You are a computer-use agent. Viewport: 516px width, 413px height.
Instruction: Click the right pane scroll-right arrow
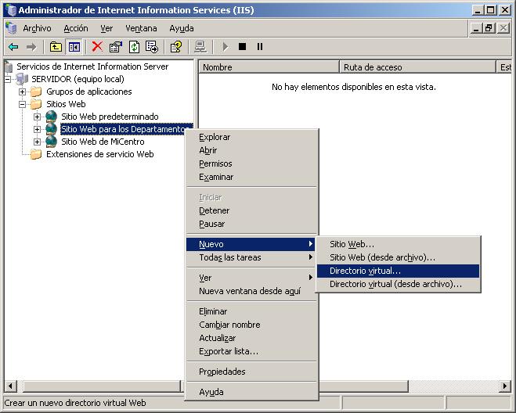tap(505, 386)
